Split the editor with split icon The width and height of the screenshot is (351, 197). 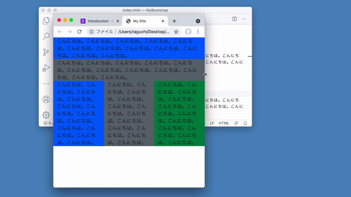coord(234,19)
